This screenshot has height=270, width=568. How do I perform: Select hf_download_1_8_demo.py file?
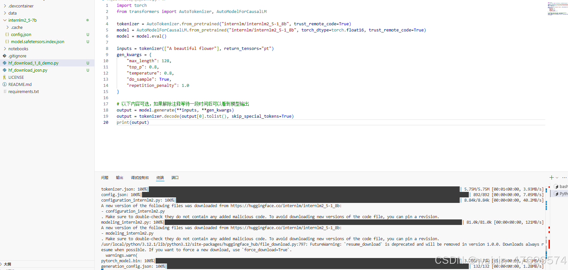click(33, 63)
